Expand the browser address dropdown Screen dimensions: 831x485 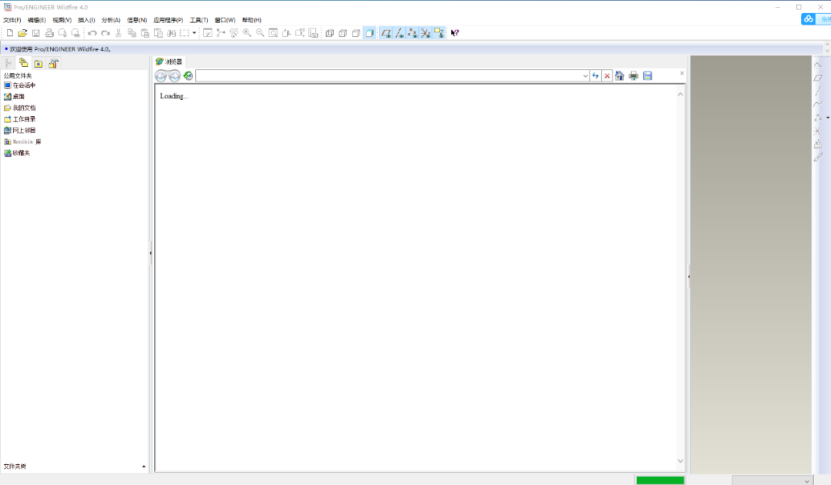tap(585, 76)
